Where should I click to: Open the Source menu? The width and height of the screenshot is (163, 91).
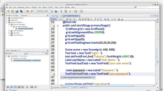tap(28, 7)
